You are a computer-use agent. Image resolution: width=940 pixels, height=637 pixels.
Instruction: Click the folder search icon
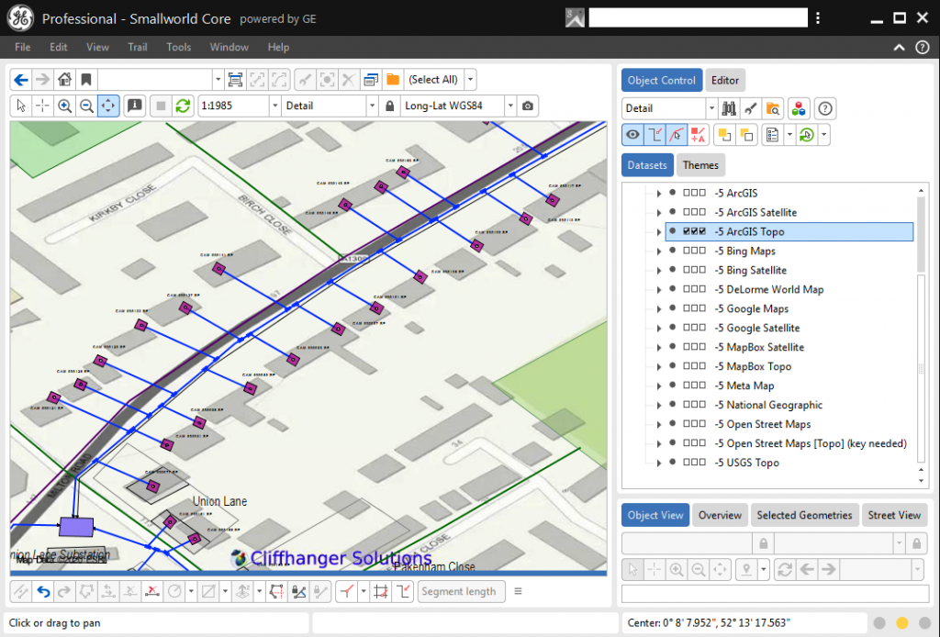pyautogui.click(x=773, y=108)
